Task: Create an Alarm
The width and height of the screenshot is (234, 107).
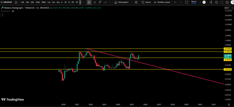Action: (146, 2)
